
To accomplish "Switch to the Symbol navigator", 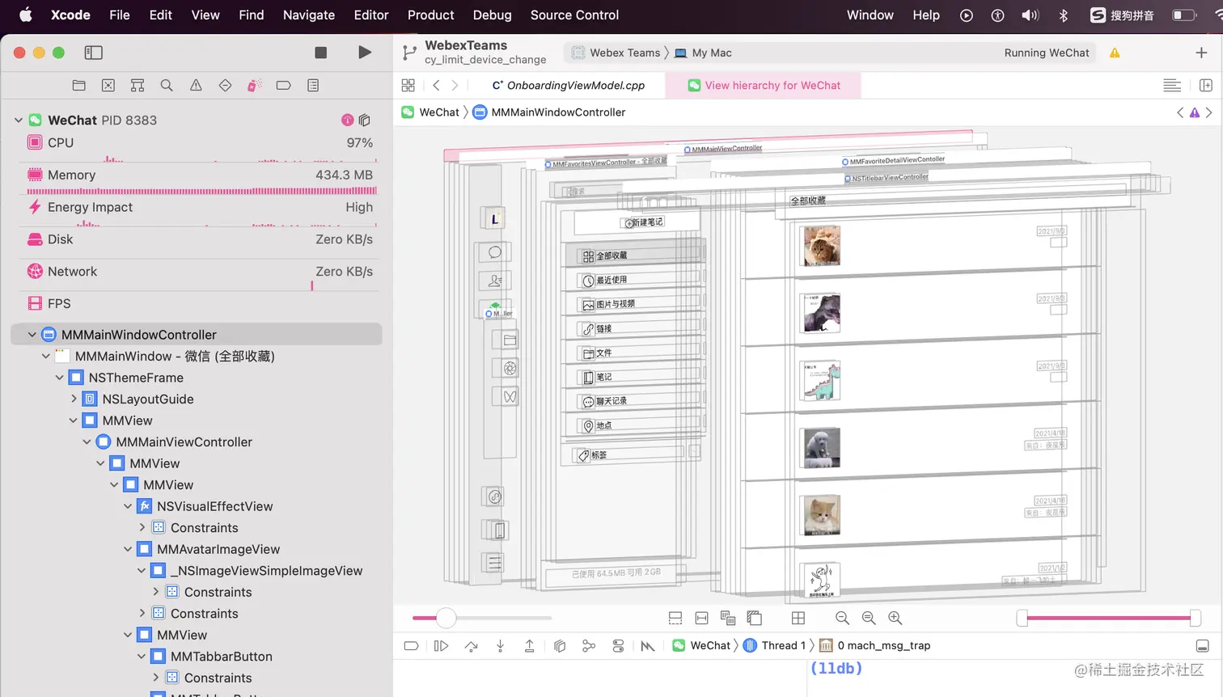I will [x=138, y=85].
